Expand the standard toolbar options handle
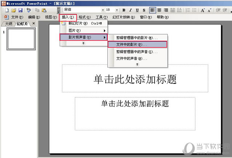This screenshot has width=232, height=158. (x=59, y=10)
